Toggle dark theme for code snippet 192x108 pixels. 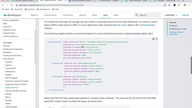pos(153,39)
